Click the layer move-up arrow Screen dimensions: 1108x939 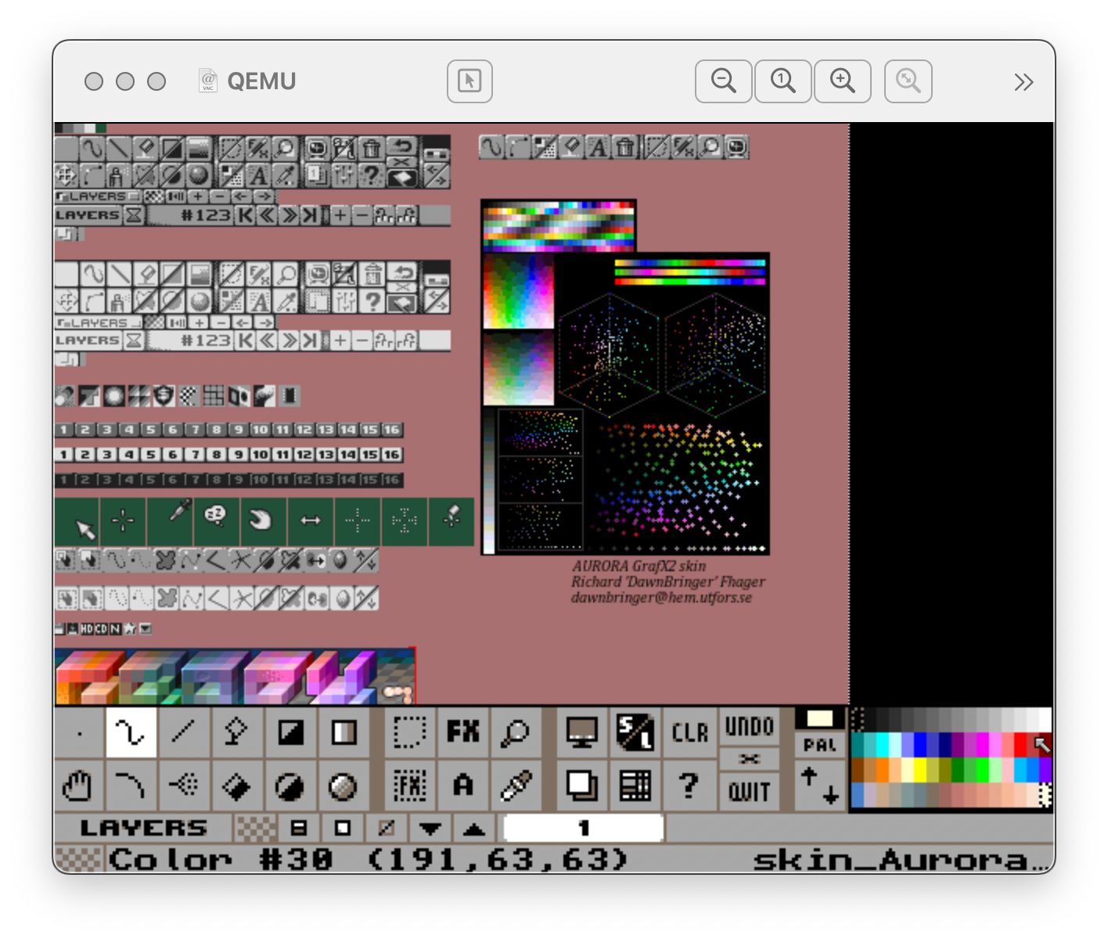point(473,828)
